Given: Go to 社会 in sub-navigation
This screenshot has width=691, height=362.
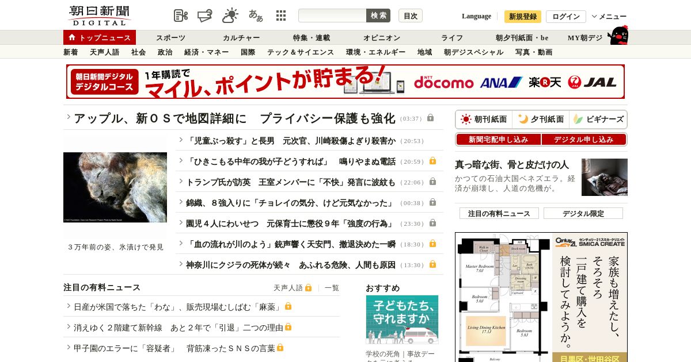Looking at the screenshot, I should click(x=139, y=52).
